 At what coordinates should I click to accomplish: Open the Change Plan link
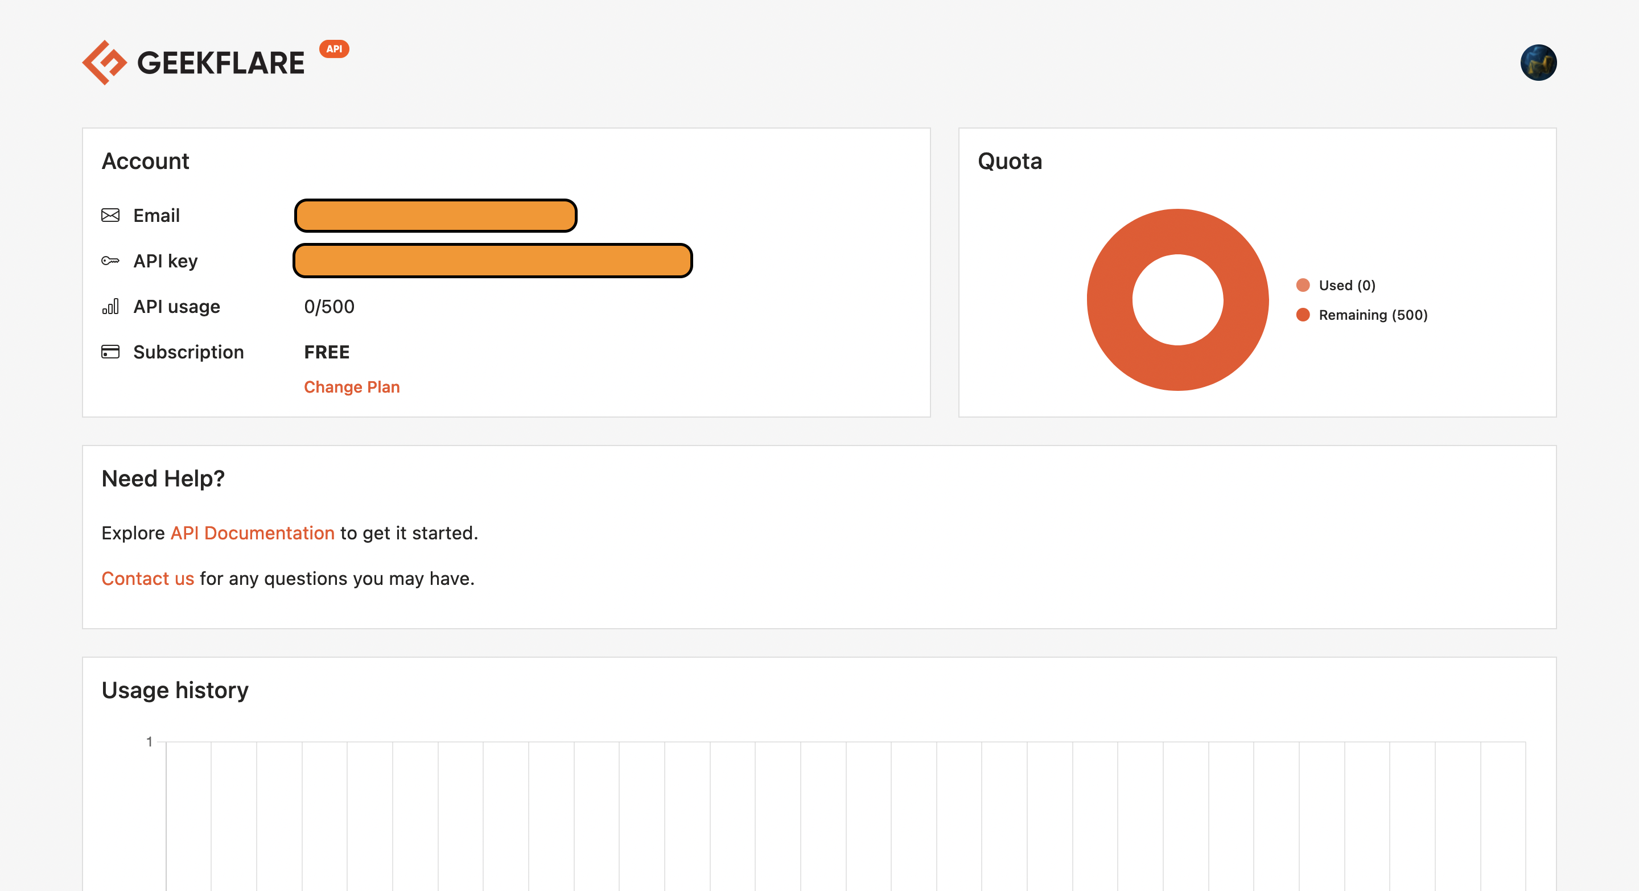tap(351, 387)
